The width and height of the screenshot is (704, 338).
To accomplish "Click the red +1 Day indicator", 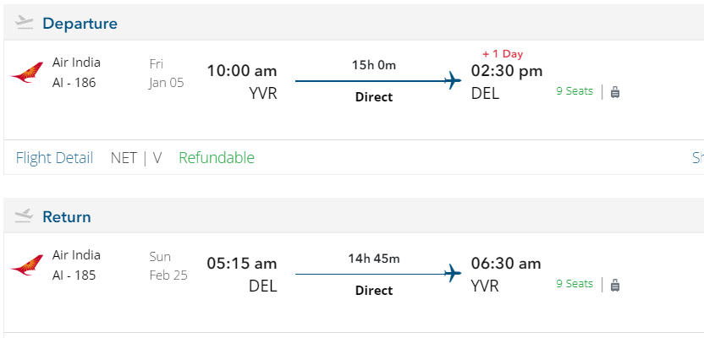I will point(503,54).
